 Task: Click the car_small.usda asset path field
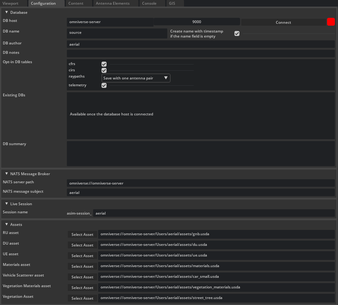pos(216,277)
